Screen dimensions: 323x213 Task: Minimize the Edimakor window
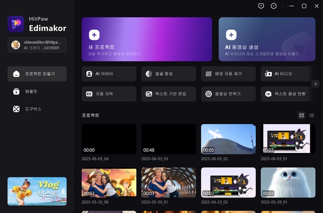click(291, 6)
